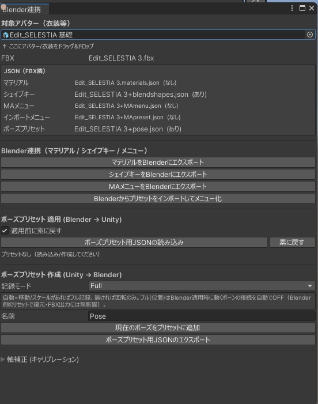Click Edit_SELESTIA 3+MApreset.json text
This screenshot has width=318, height=404.
[119, 117]
